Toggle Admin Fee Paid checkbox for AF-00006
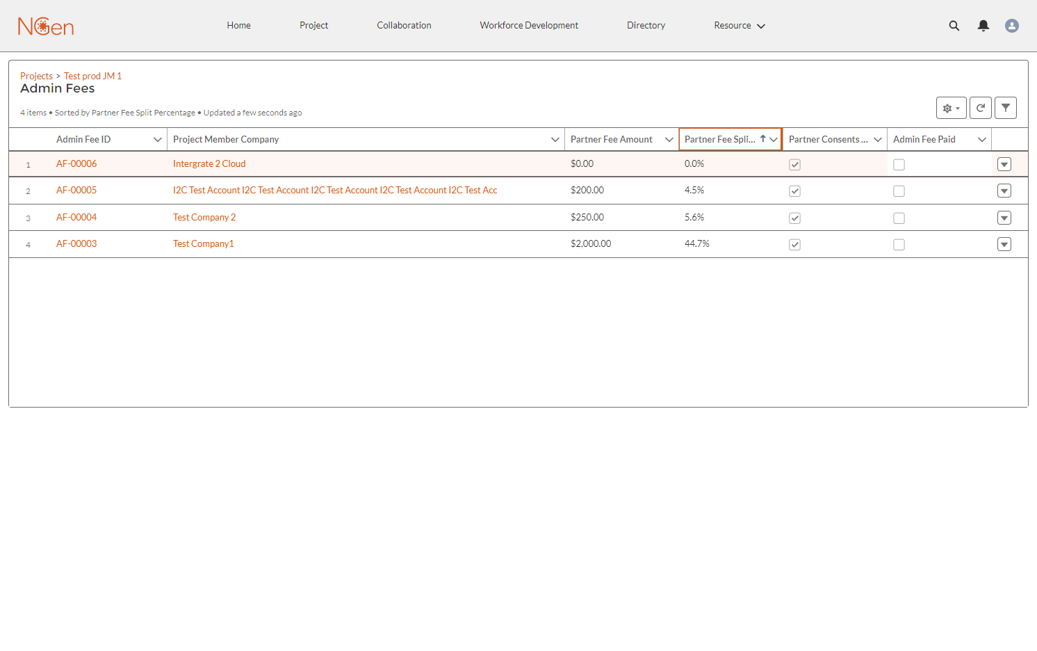Image resolution: width=1037 pixels, height=651 pixels. click(x=899, y=165)
